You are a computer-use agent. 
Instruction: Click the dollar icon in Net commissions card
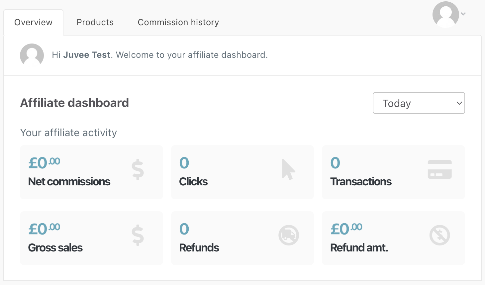[138, 169]
